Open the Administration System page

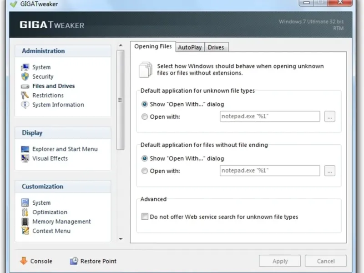point(41,67)
